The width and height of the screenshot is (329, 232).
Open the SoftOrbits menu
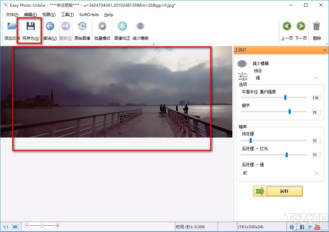[89, 15]
